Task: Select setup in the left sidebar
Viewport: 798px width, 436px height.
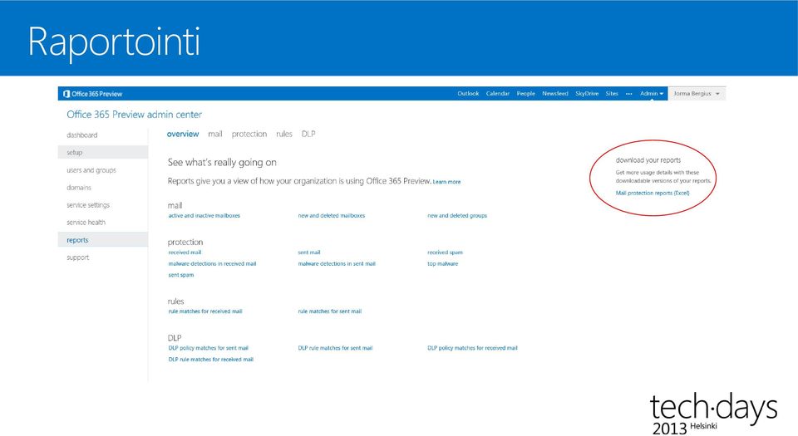Action: click(103, 153)
